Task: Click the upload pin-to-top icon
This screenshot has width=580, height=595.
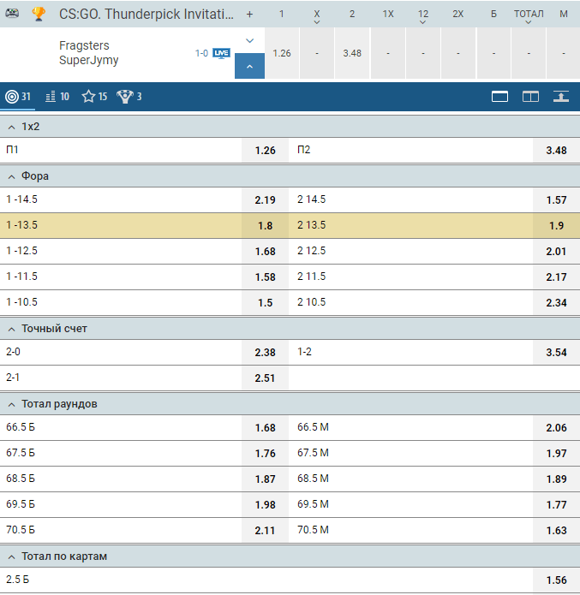Action: click(x=561, y=97)
